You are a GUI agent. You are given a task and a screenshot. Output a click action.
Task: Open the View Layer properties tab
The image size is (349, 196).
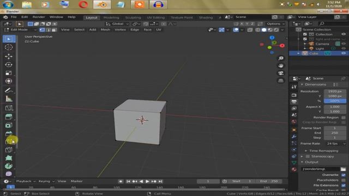click(x=294, y=108)
